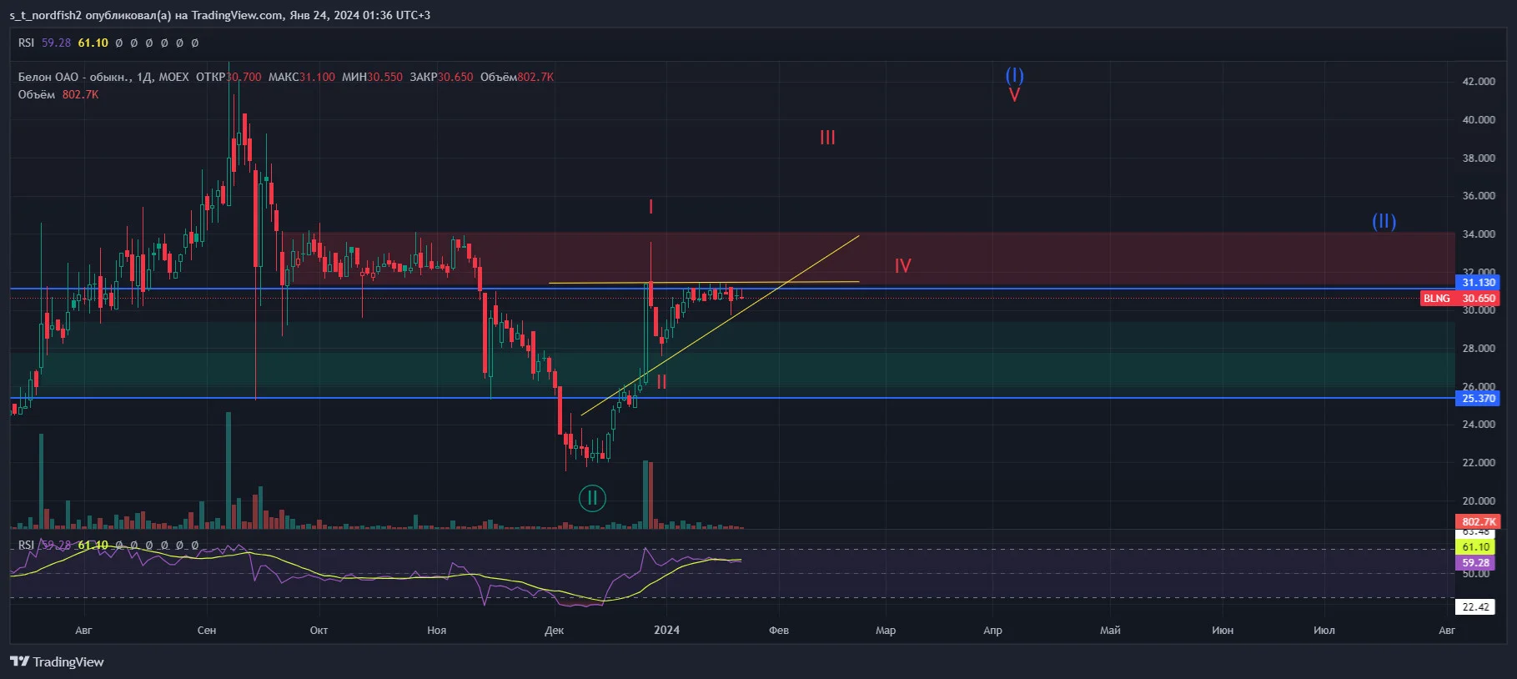Viewport: 1517px width, 679px height.
Task: Click the 31.130 blue price label
Action: [1478, 283]
